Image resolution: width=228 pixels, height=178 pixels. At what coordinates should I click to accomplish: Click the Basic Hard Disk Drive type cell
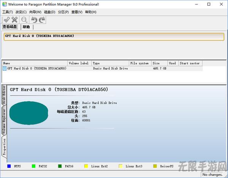pos(111,68)
